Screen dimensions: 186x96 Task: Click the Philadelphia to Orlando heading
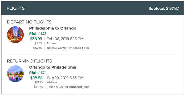coord(53,28)
